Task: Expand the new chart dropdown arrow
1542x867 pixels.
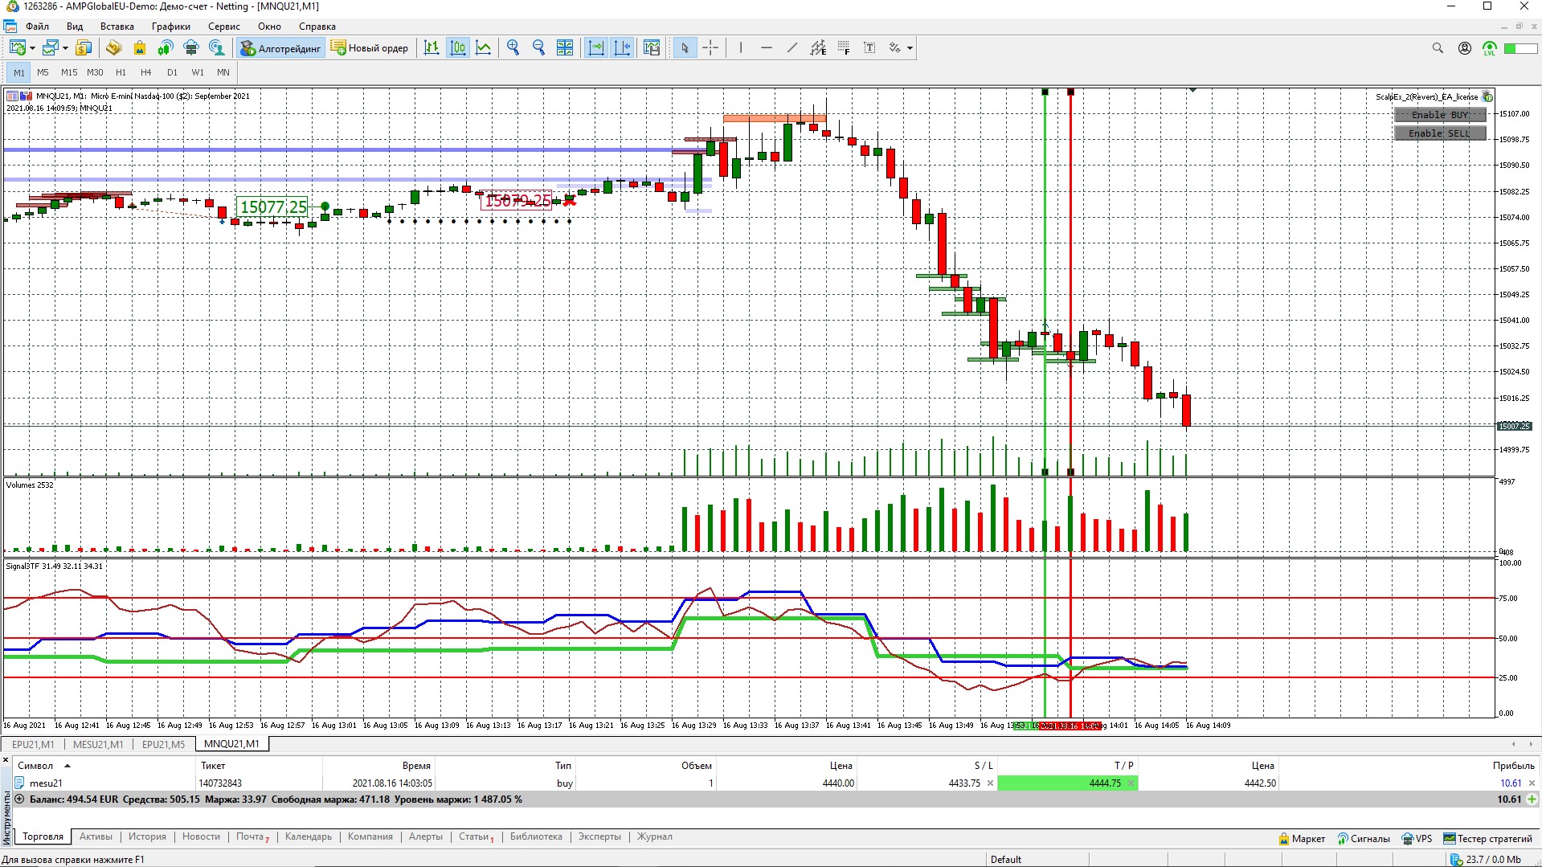Action: 32,48
